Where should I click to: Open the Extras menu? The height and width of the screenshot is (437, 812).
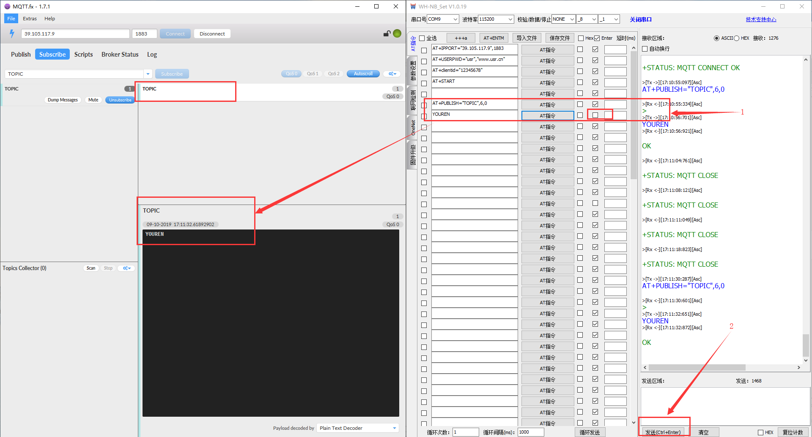pos(30,19)
